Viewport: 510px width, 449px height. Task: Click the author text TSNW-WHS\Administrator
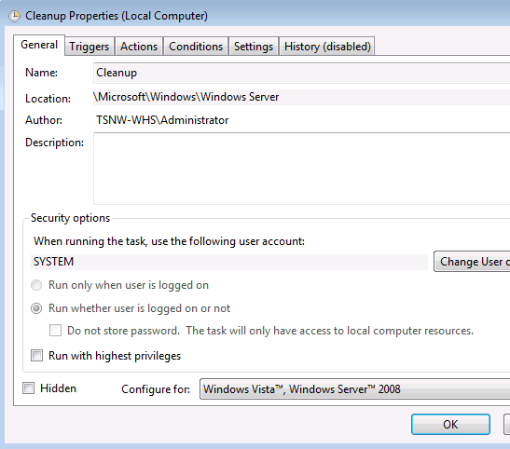[162, 120]
